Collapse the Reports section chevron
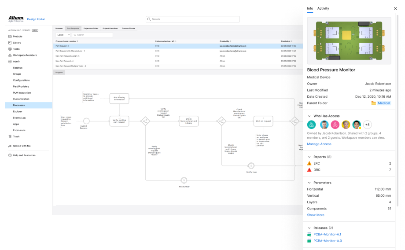Screen dimensions: 405x250 [309, 157]
